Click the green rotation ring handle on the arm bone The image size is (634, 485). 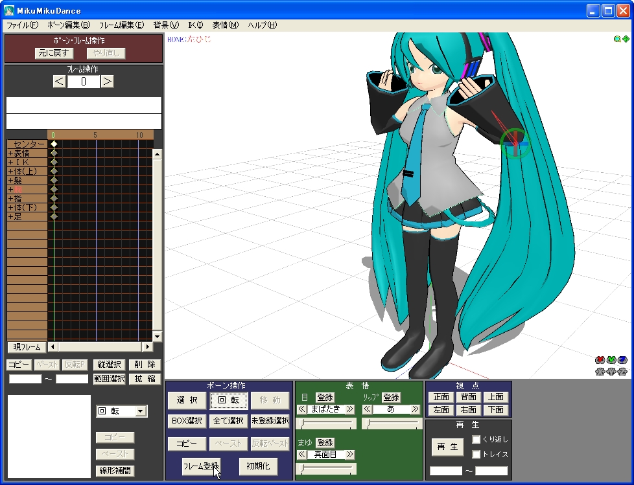[x=515, y=144]
